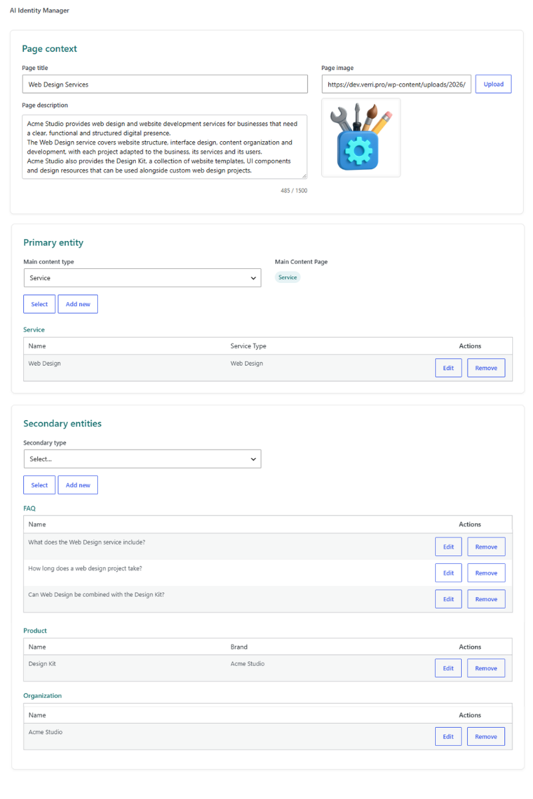The width and height of the screenshot is (533, 799).
Task: Open the Secondary type dropdown
Action: [x=143, y=459]
